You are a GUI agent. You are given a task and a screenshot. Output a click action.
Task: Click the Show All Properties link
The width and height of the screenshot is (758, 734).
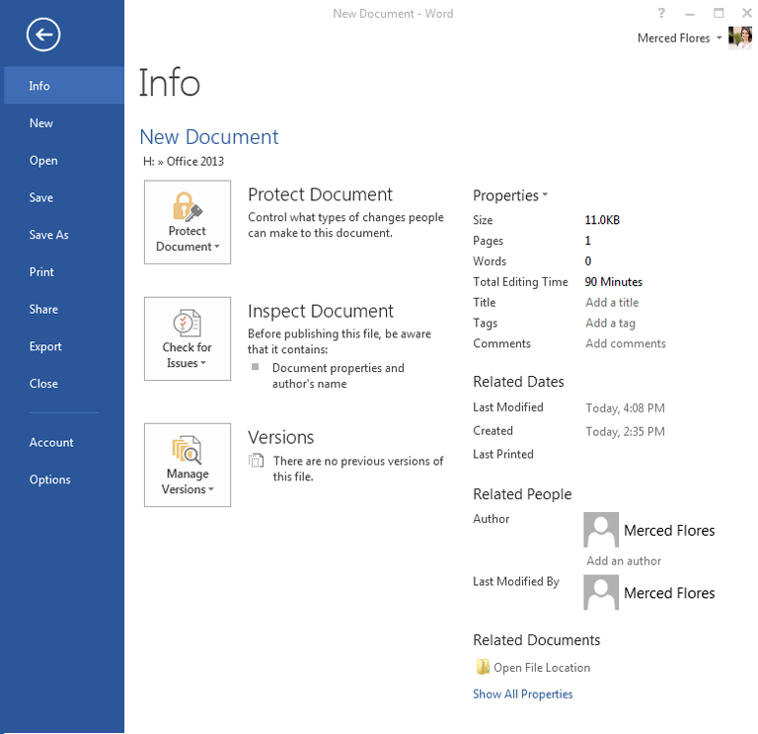pos(522,695)
